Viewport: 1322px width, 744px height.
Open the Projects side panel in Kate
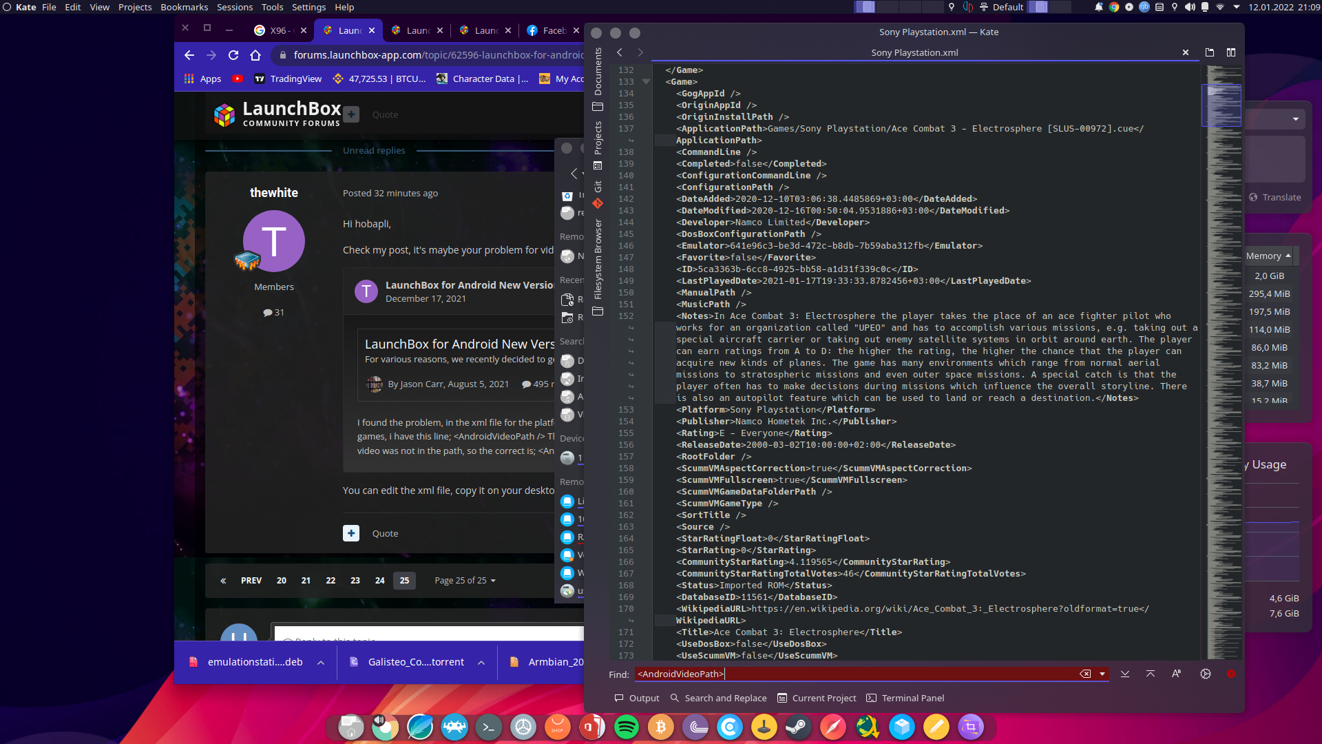pos(598,145)
